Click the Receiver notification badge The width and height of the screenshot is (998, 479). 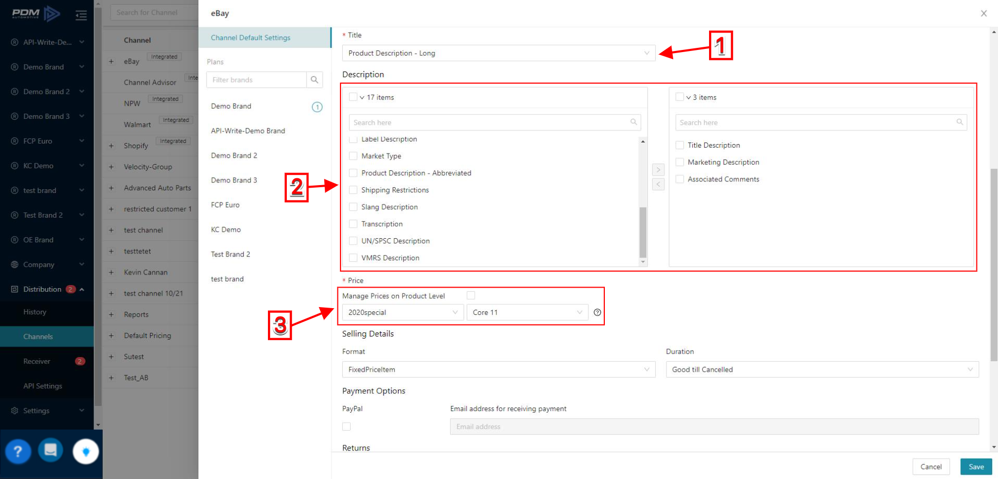point(80,361)
